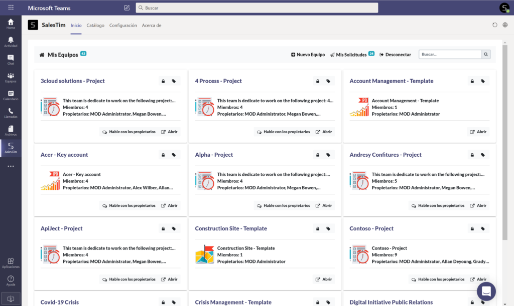Click the tag icon on 3cloud solutions - Project
Screen dimensions: 514x306
(174, 81)
